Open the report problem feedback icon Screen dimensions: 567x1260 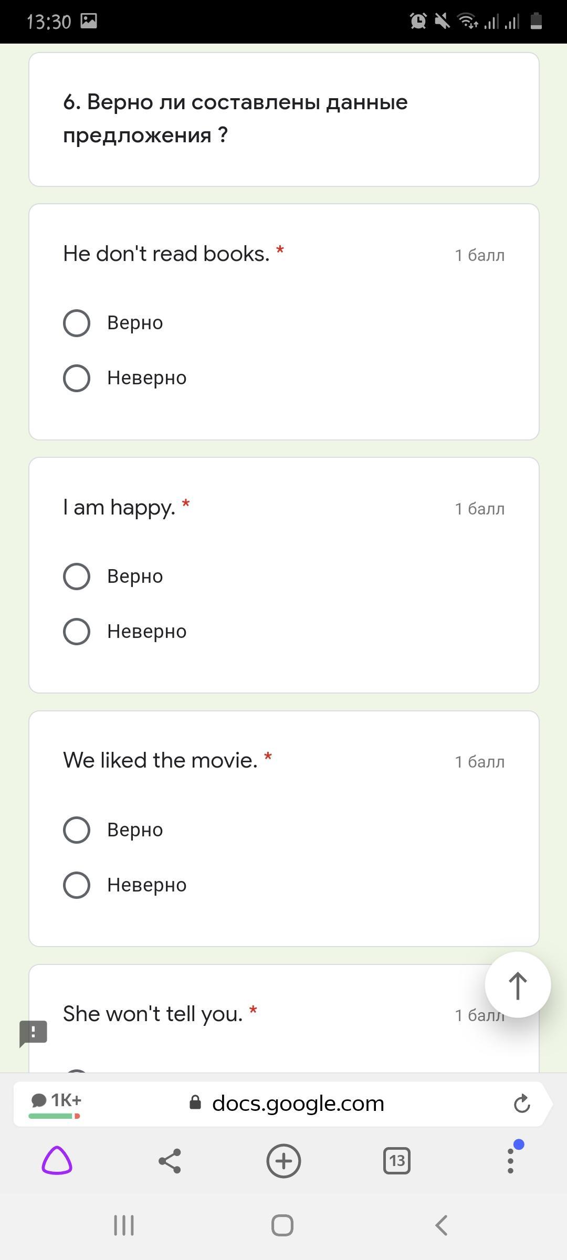point(33,1033)
